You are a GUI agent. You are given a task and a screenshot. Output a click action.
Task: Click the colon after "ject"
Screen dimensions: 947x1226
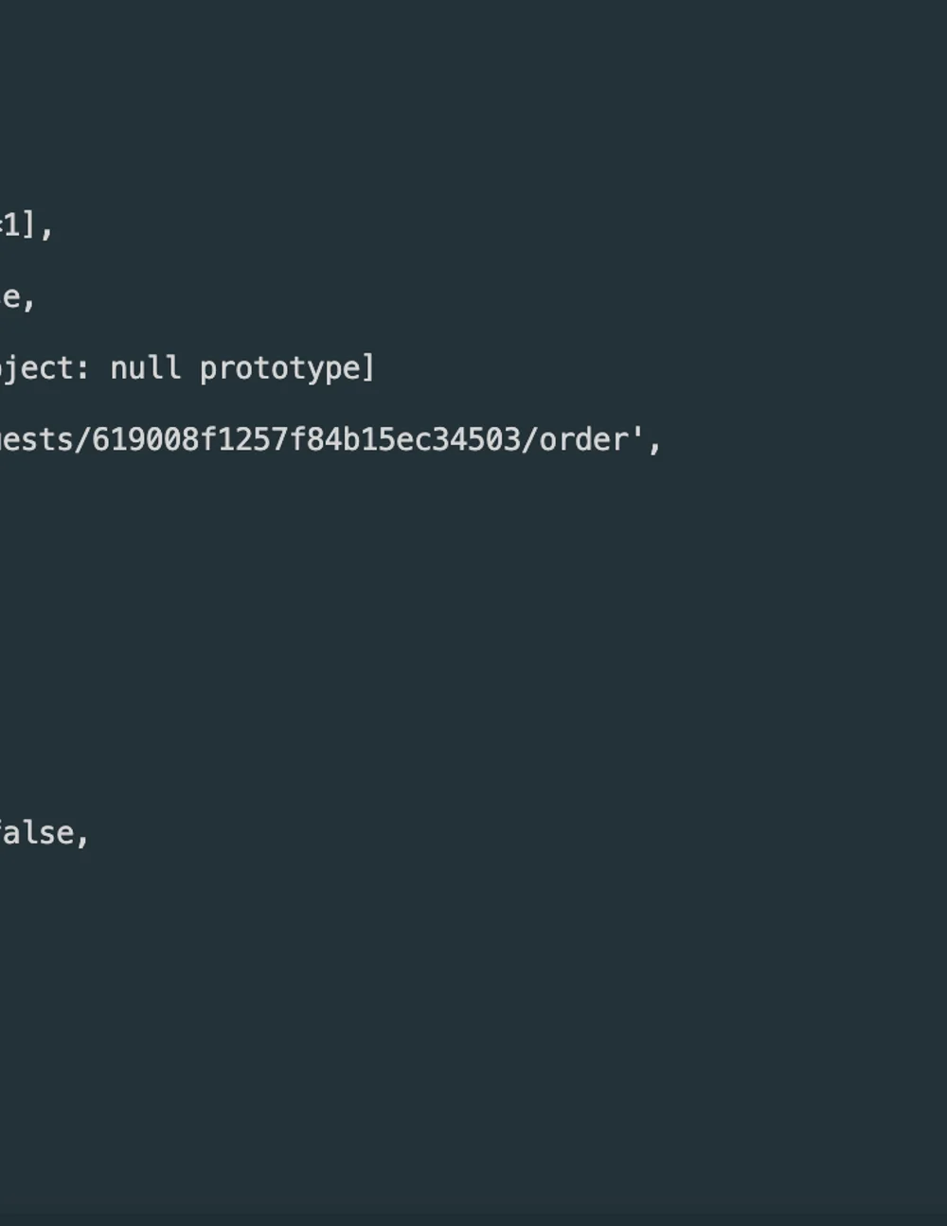83,367
